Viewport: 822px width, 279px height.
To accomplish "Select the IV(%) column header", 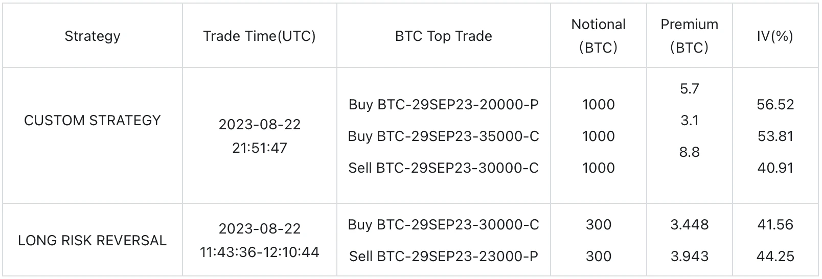I will [x=775, y=36].
